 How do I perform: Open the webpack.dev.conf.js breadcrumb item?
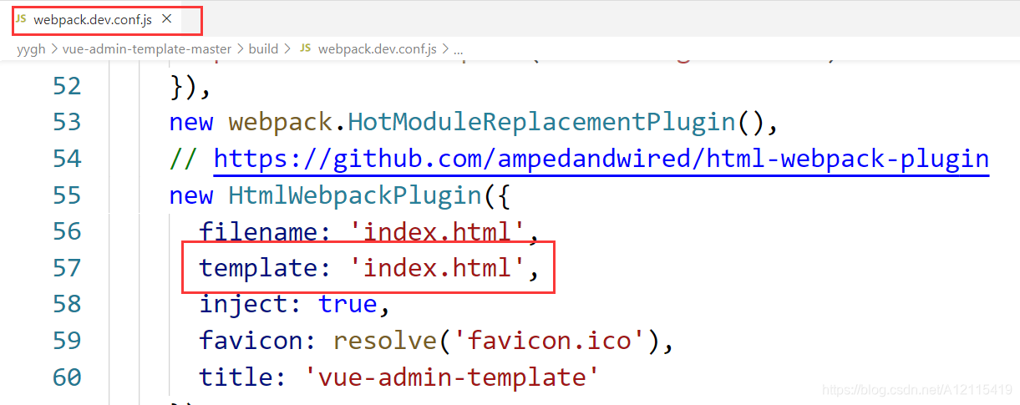pyautogui.click(x=378, y=49)
